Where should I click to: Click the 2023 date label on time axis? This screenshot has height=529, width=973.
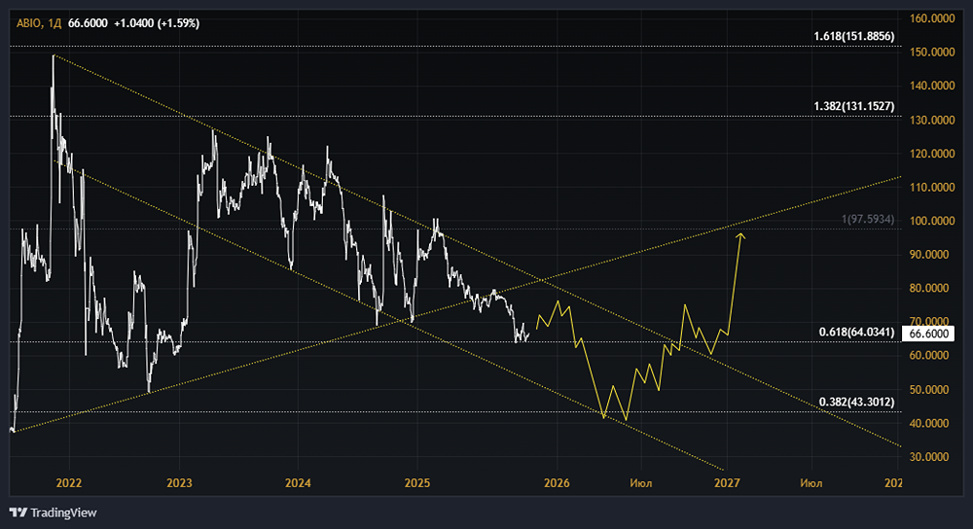(179, 483)
